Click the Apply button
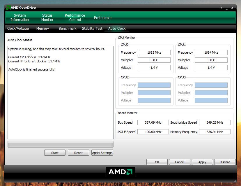This screenshot has width=241, height=186. 202,162
